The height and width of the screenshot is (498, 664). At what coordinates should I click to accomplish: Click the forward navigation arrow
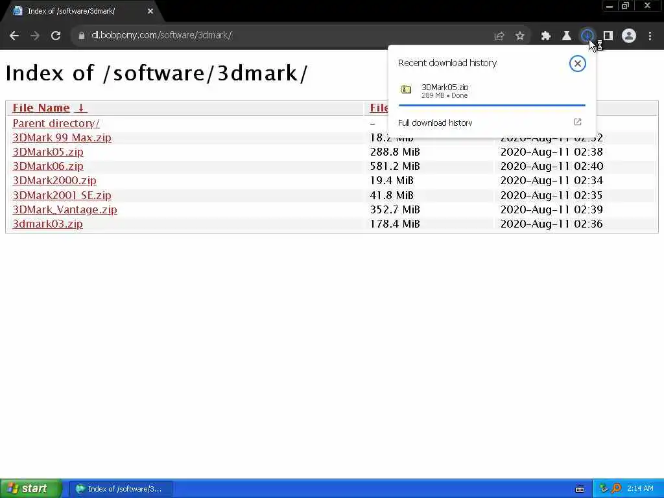[35, 36]
